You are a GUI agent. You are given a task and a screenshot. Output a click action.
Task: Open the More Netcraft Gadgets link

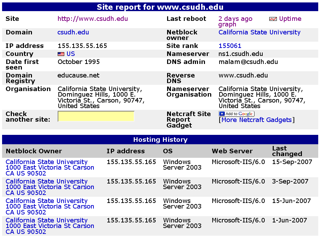(256, 120)
